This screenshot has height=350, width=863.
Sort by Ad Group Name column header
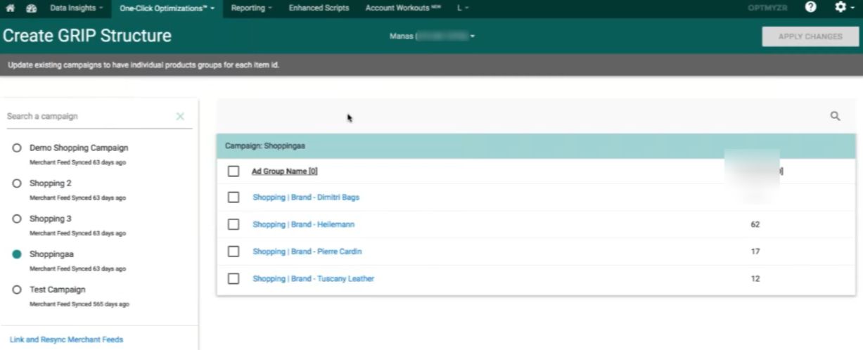click(x=284, y=171)
